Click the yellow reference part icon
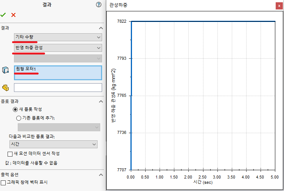This screenshot has width=284, height=191. [x=5, y=88]
